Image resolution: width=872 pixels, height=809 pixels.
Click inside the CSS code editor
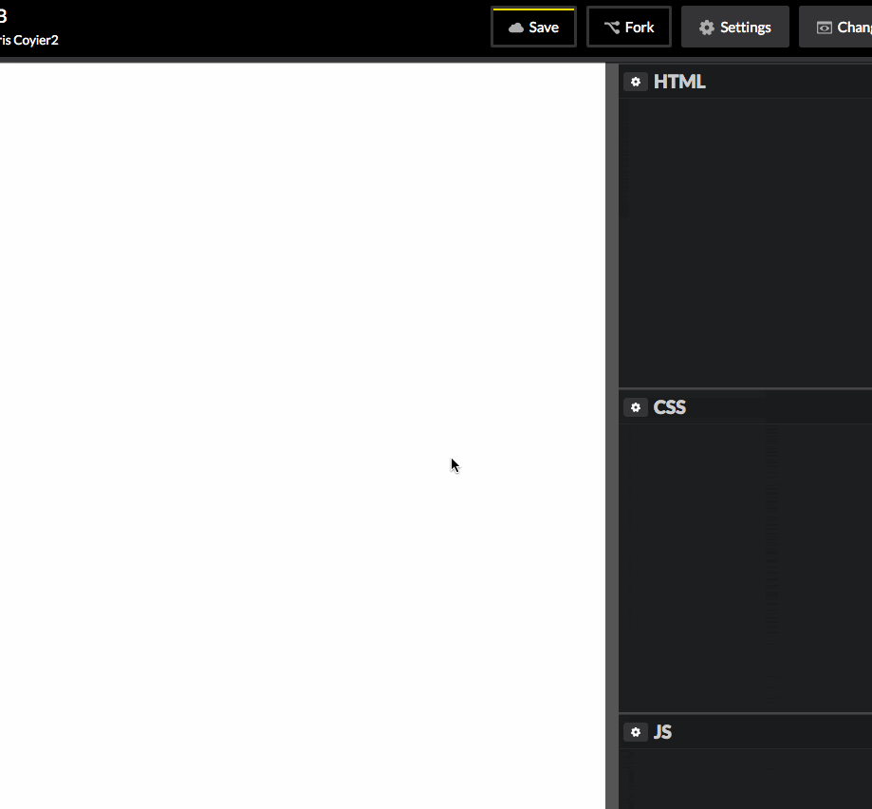(x=745, y=568)
